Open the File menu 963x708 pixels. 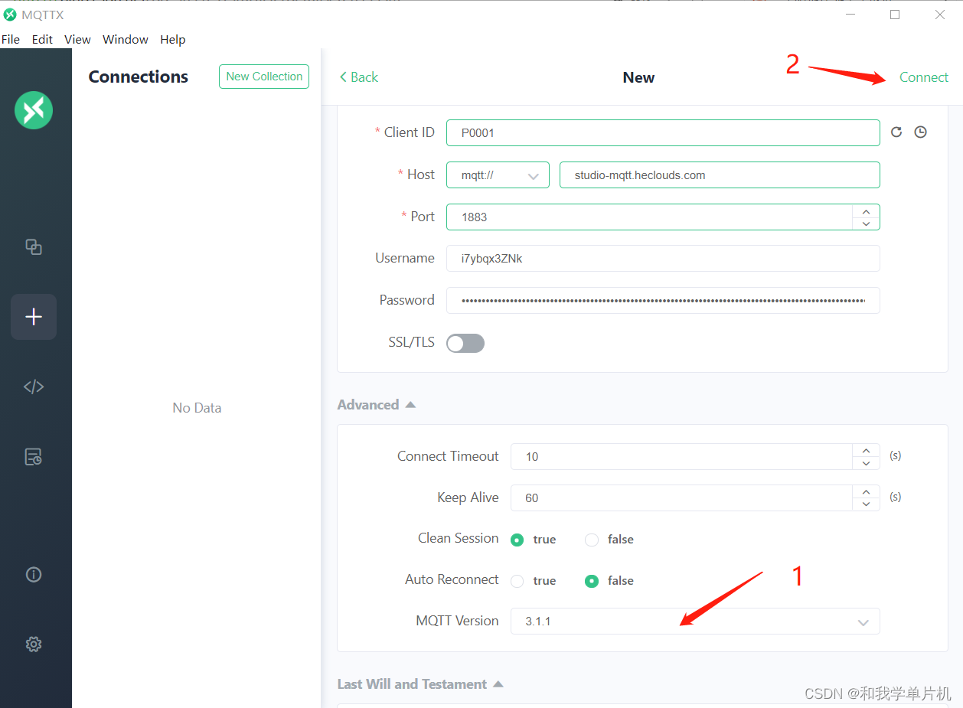click(x=11, y=40)
